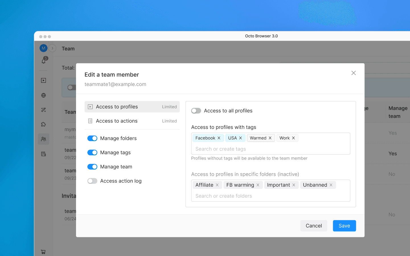Open the Extensions puzzle icon

(44, 124)
